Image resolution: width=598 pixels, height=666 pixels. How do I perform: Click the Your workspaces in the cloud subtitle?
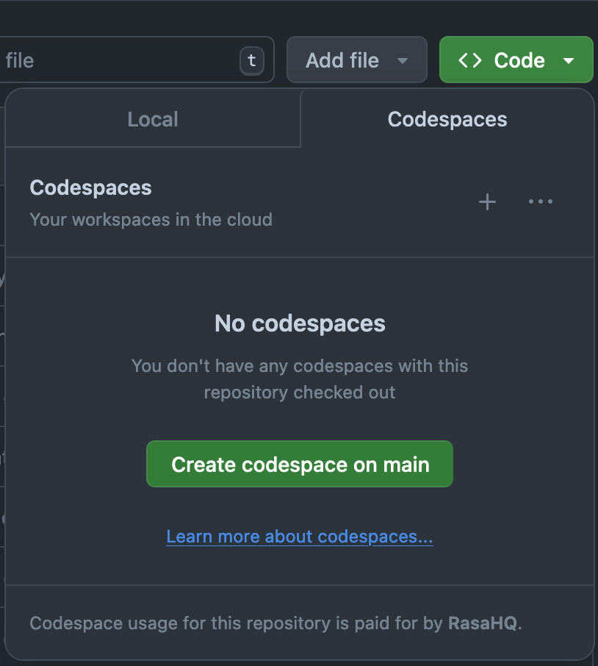pos(151,220)
